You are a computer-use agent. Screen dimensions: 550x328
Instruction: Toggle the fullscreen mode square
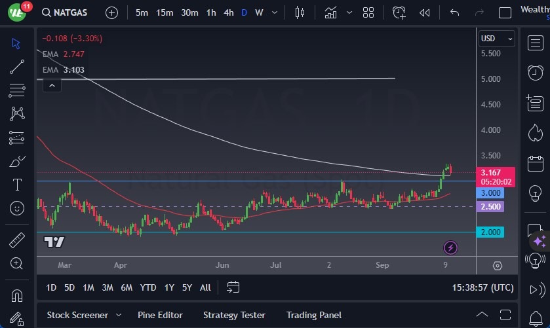505,12
